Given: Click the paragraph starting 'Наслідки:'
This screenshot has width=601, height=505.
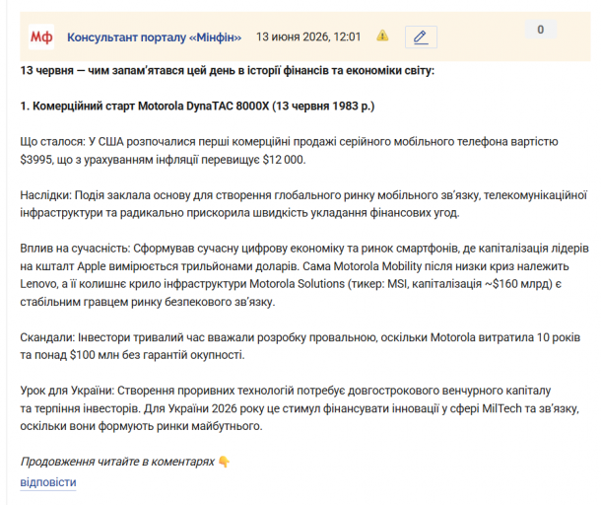Looking at the screenshot, I should point(303,204).
